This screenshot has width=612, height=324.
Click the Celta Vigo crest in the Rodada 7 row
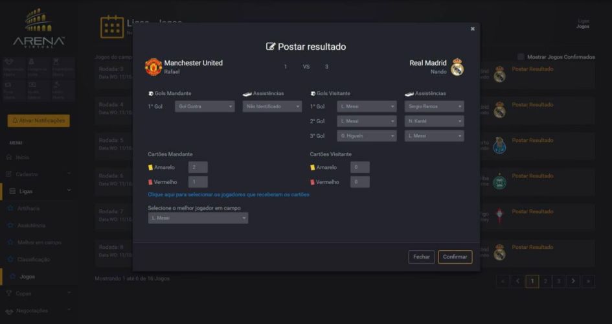pyautogui.click(x=499, y=216)
